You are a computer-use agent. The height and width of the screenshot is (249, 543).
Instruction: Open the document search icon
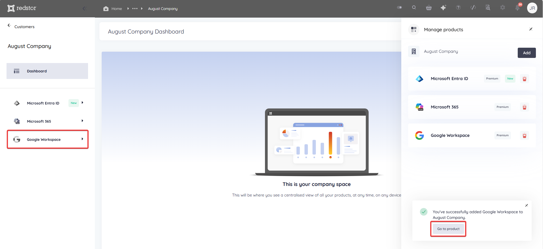coord(488,8)
